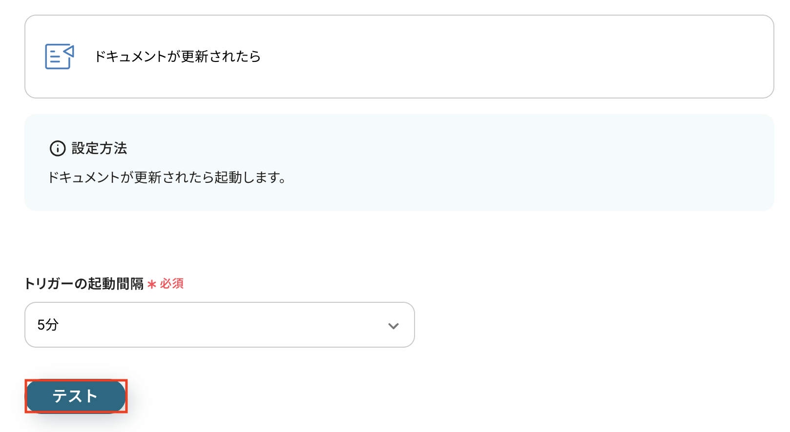Click the ドキュメントが更新されたら card title
The width and height of the screenshot is (790, 432).
pos(177,57)
